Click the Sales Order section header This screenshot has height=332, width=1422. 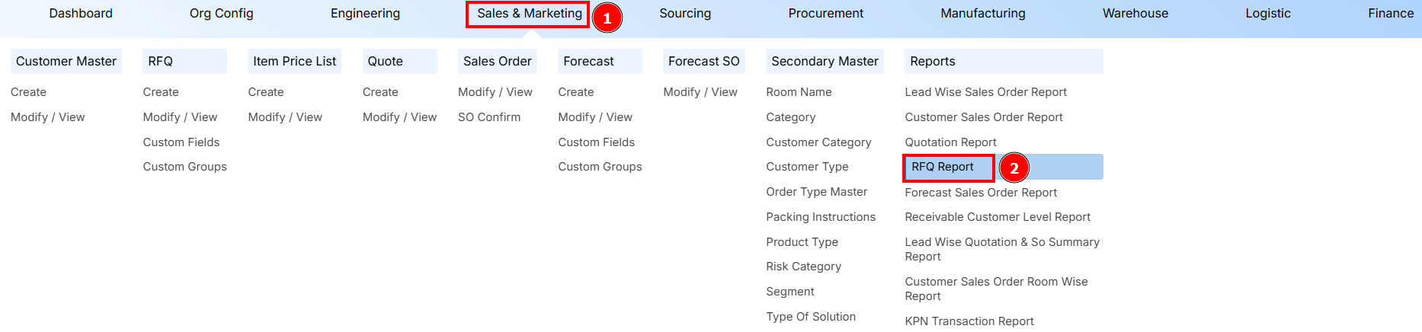point(497,62)
